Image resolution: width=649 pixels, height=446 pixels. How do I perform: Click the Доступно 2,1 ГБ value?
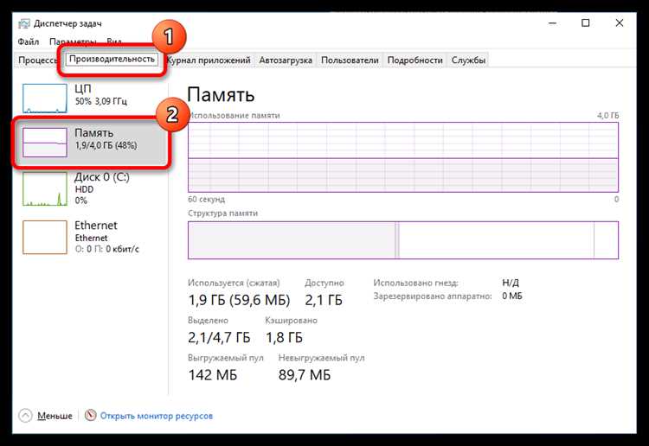point(324,300)
